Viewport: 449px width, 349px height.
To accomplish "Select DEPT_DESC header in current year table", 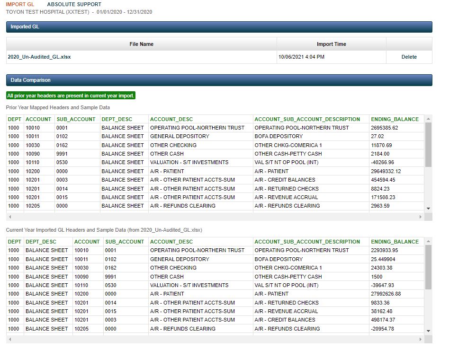I will tap(41, 242).
